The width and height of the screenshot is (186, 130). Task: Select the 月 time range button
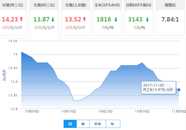click(x=70, y=124)
